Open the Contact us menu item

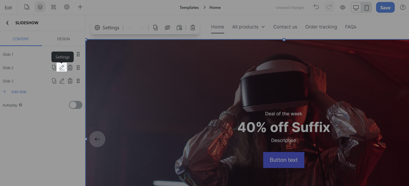pos(285,27)
